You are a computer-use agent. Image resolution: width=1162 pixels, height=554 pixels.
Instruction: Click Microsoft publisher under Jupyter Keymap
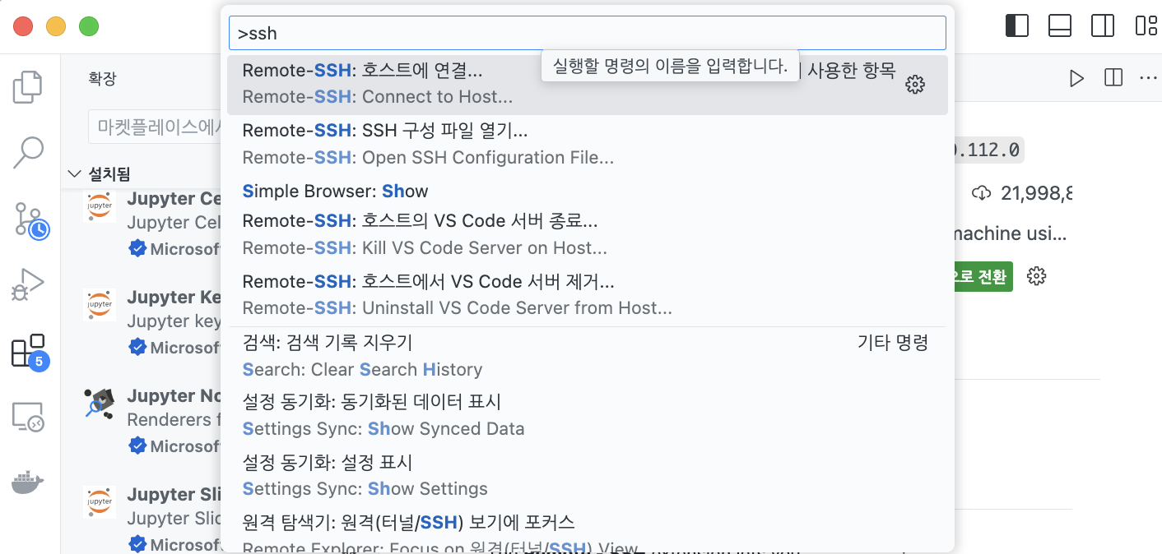click(x=185, y=348)
